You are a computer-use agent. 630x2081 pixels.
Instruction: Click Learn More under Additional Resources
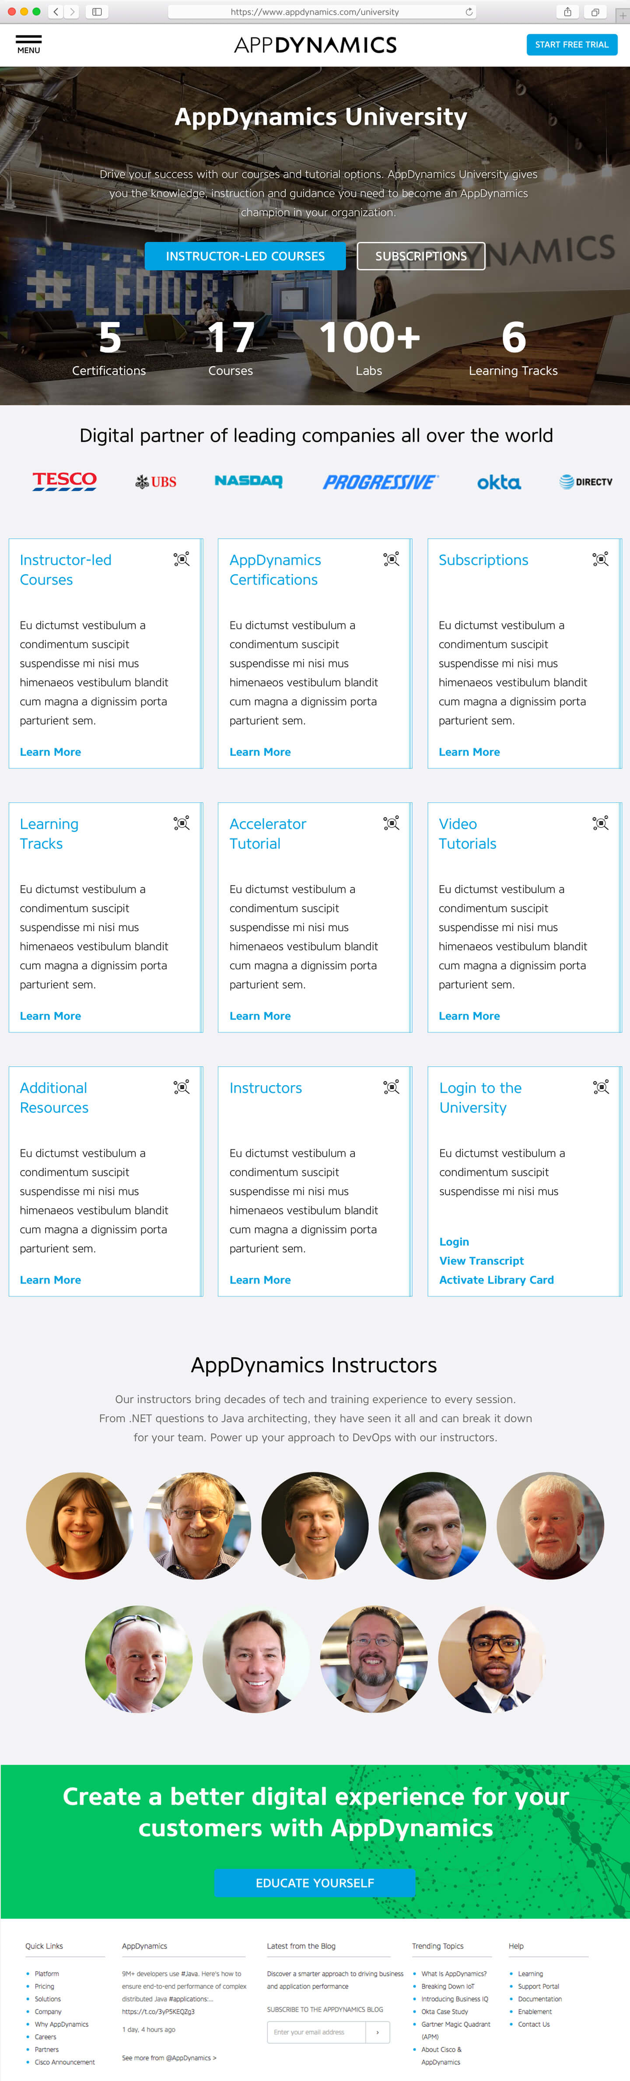point(50,1279)
